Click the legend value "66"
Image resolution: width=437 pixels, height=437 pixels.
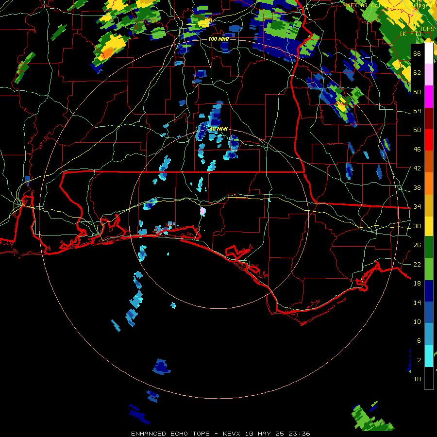point(417,53)
